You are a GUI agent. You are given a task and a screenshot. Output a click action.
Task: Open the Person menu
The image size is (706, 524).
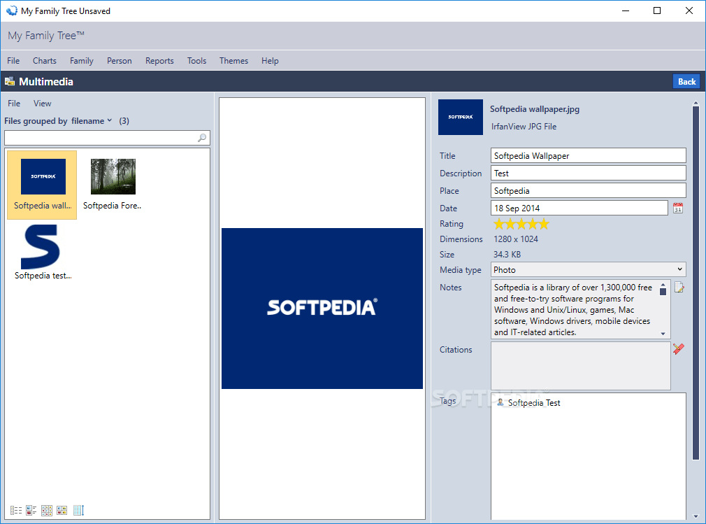tap(120, 61)
